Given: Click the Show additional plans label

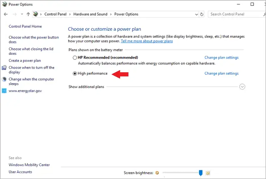Looking at the screenshot, I should 86,87.
